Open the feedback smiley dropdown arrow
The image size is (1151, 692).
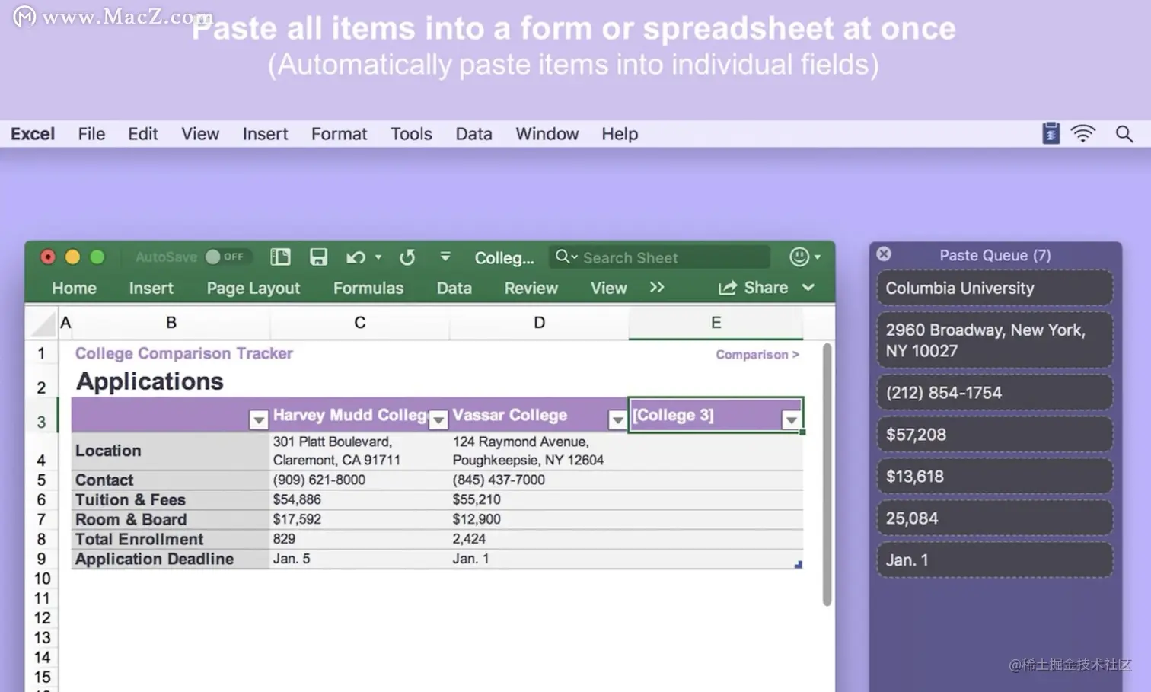(818, 257)
